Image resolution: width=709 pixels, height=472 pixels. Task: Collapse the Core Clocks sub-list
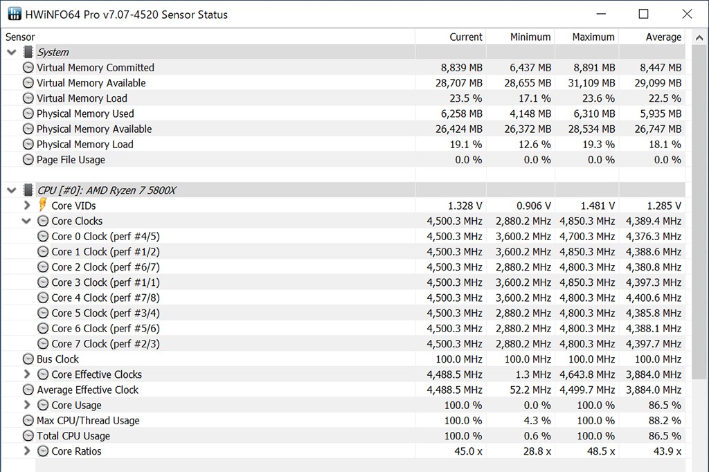click(27, 221)
